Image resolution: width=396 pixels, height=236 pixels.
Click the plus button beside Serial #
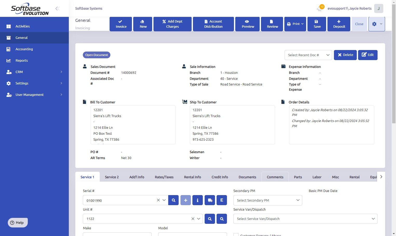click(x=185, y=200)
